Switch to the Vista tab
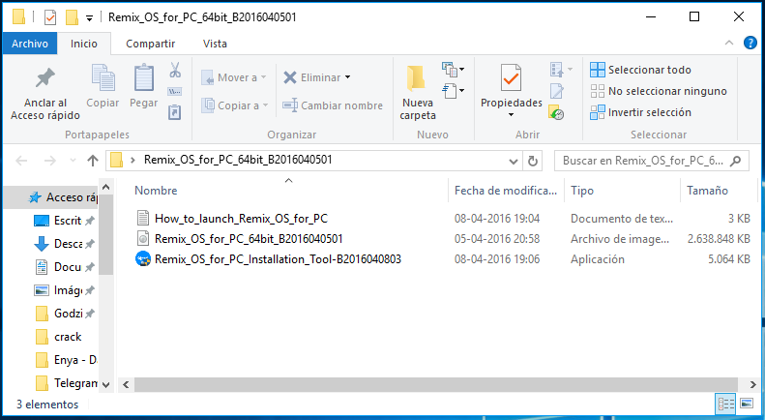 click(215, 44)
